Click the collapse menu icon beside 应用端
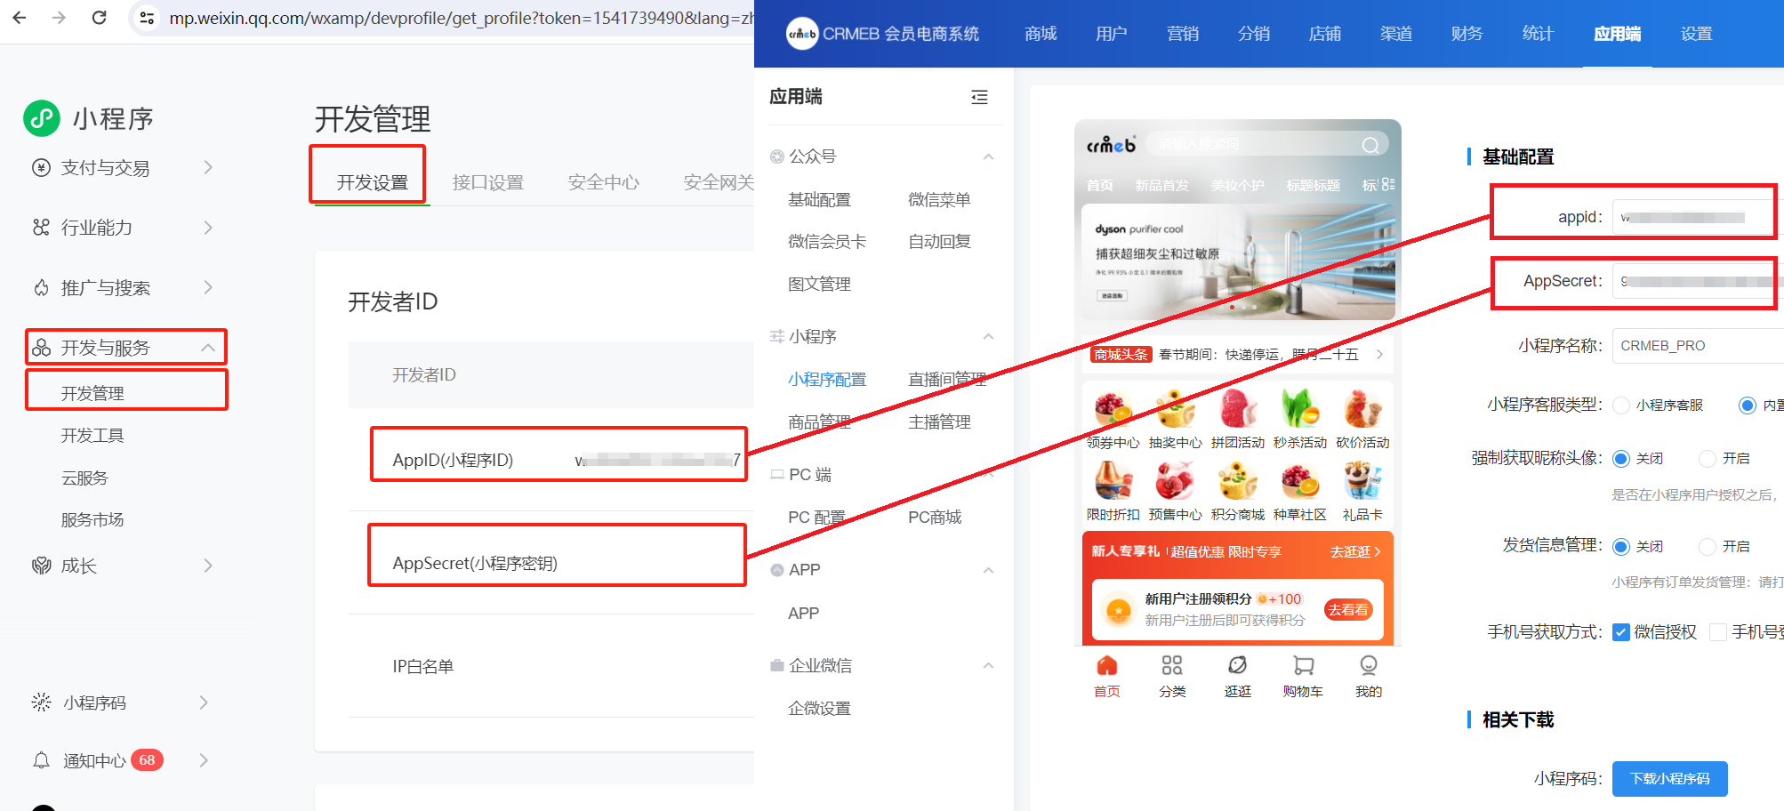The image size is (1784, 811). [979, 97]
